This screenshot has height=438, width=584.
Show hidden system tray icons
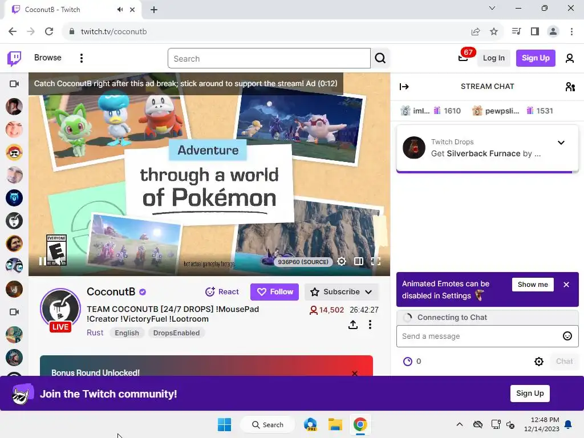(x=460, y=424)
